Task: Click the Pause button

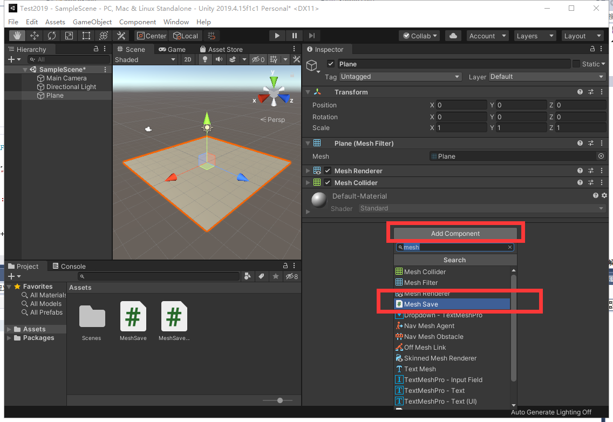Action: (x=295, y=36)
